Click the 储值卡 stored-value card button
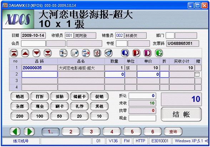Screen dimensions: 210x147 (x=79, y=97)
